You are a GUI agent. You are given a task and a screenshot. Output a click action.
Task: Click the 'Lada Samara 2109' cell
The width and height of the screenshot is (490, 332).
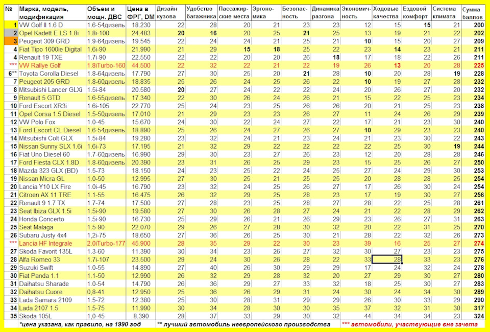pos(52,300)
